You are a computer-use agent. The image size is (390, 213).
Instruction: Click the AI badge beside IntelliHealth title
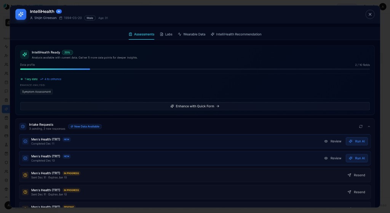[59, 11]
